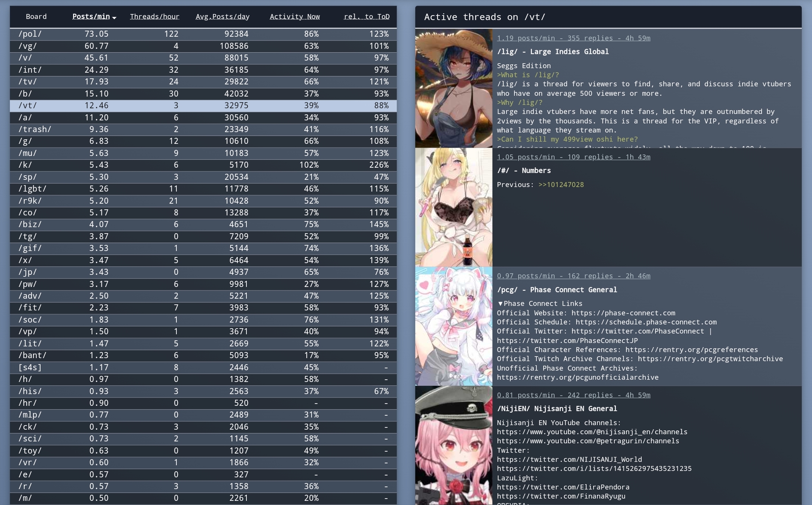Click the Board column header
This screenshot has width=812, height=505.
click(36, 17)
